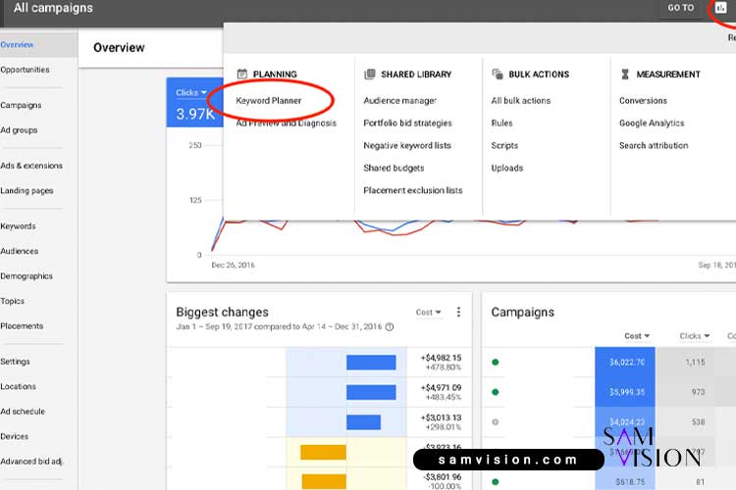Screen dimensions: 736x490
Task: Click the GO TO button
Action: 681,8
